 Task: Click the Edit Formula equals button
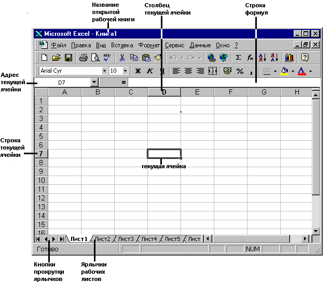click(x=123, y=83)
